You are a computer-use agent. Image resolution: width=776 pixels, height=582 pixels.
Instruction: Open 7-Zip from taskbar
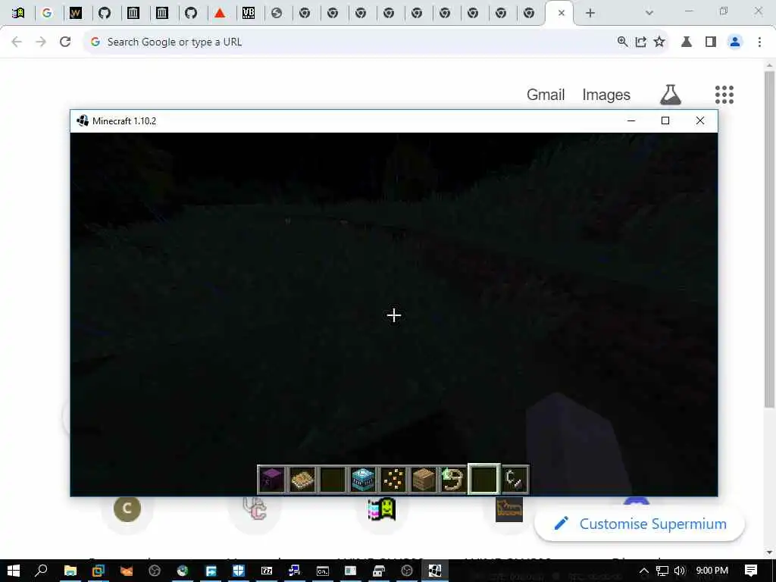click(267, 571)
